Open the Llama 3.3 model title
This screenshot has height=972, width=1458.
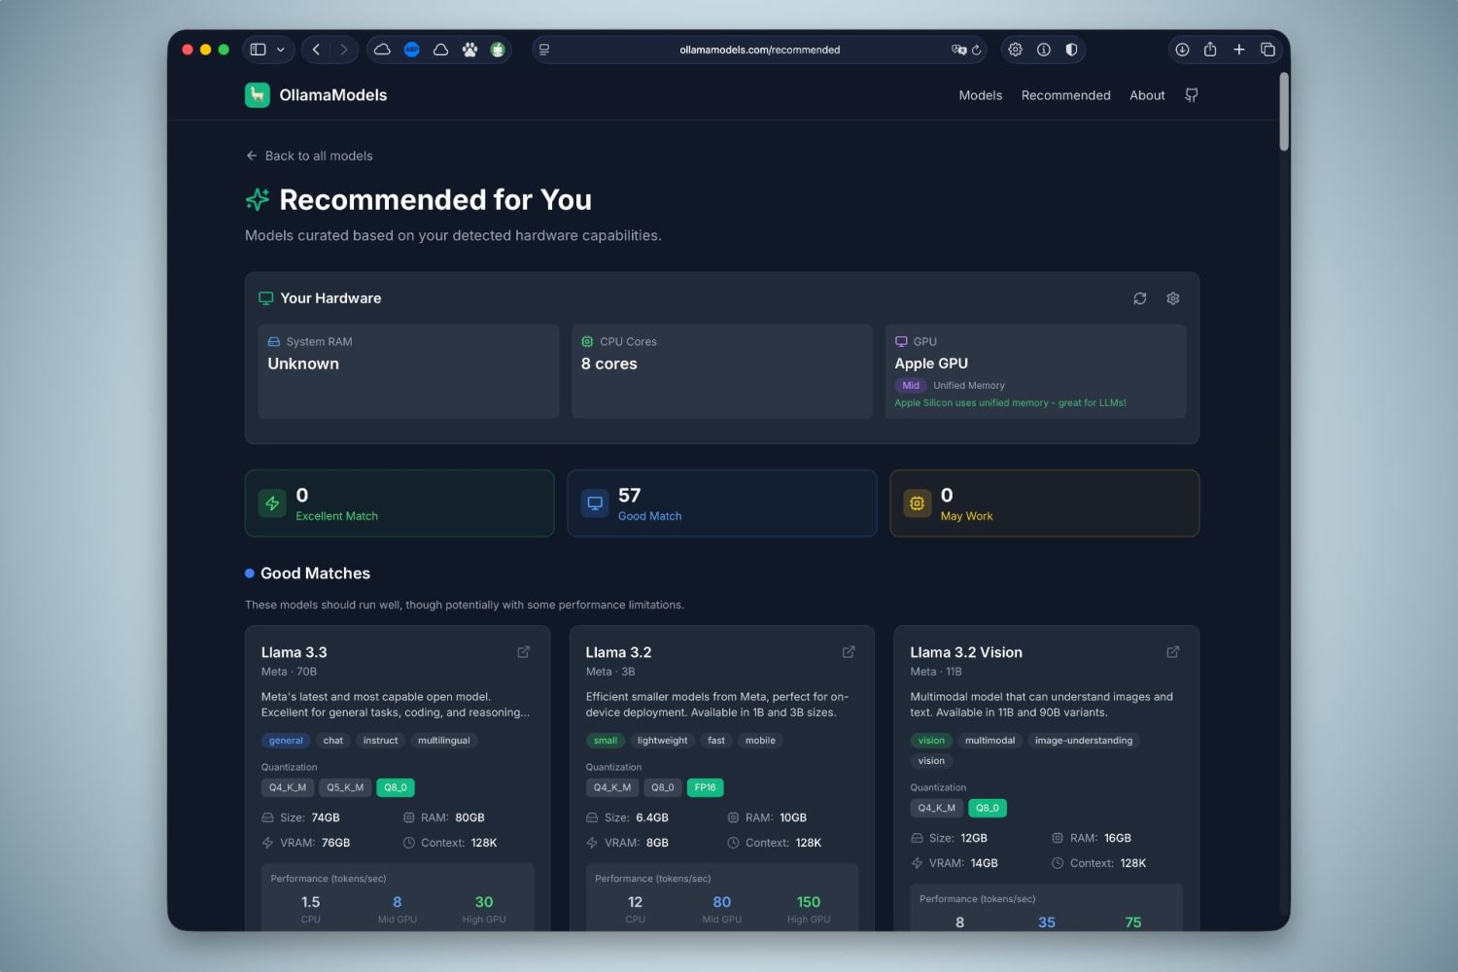pos(294,652)
